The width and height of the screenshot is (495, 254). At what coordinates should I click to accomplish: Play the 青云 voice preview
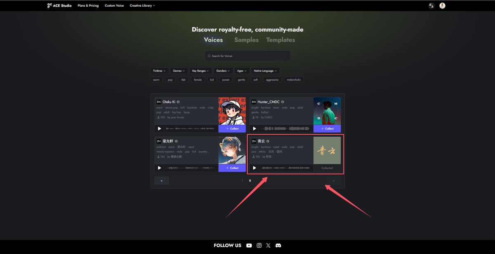[x=255, y=168]
